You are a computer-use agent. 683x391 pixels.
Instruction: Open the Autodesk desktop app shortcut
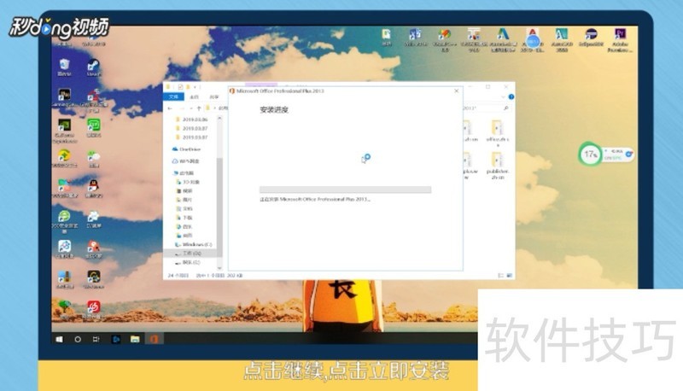503,40
